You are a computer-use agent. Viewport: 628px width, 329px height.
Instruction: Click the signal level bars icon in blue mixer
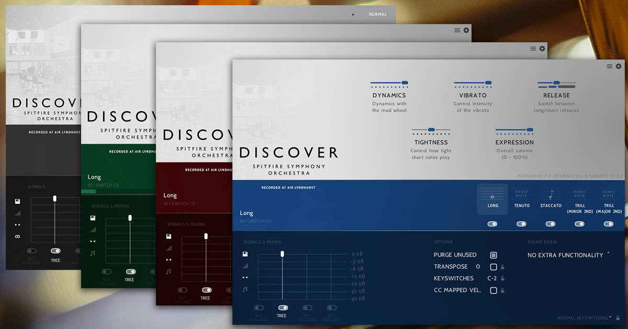(246, 266)
